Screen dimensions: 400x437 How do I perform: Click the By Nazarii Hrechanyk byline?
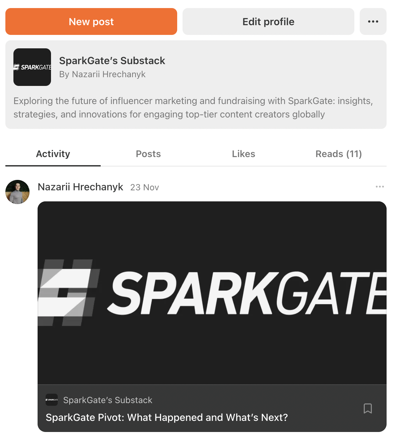[102, 74]
